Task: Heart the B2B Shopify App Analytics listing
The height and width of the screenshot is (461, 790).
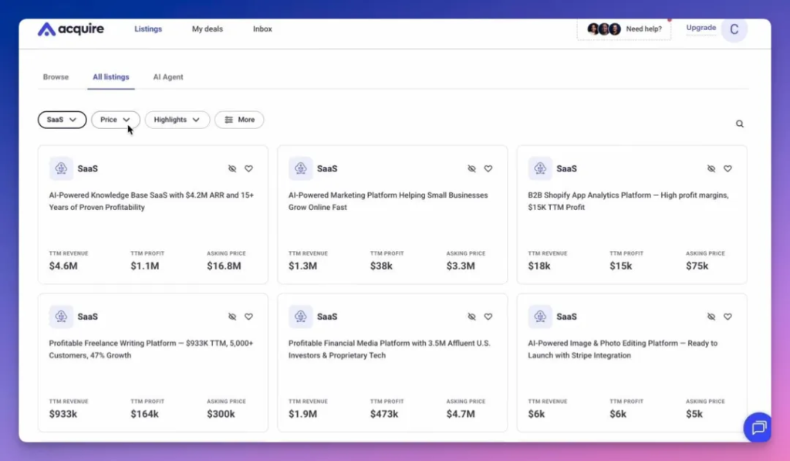Action: 728,168
